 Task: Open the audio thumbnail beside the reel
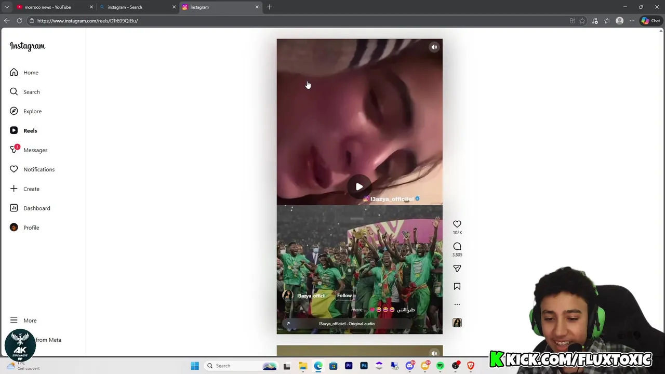pyautogui.click(x=457, y=323)
